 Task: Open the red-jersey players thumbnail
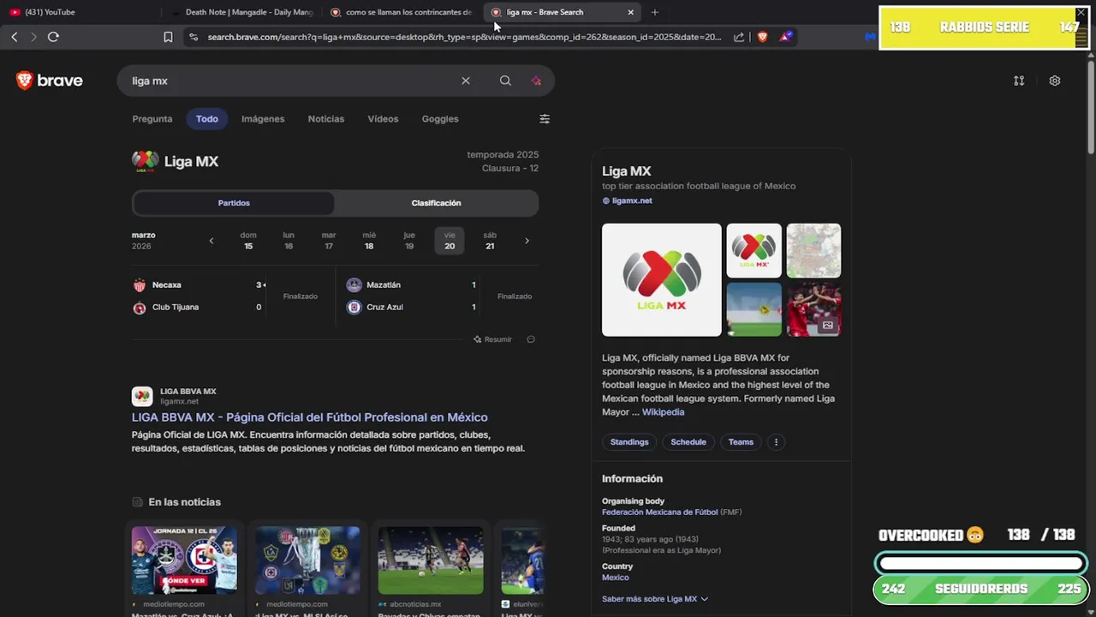tap(813, 309)
